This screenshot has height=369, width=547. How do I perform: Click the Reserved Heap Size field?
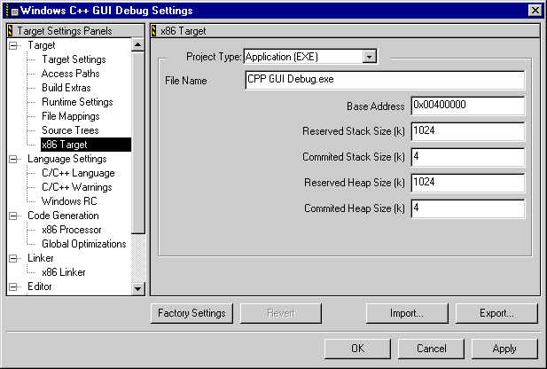coord(467,183)
